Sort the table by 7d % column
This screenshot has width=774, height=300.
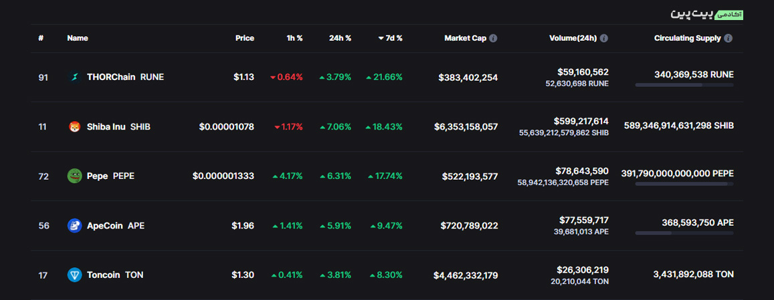coord(390,38)
